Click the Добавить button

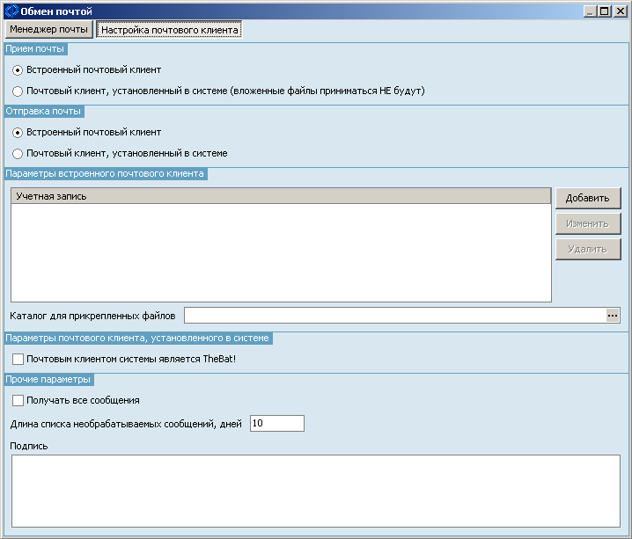(588, 198)
